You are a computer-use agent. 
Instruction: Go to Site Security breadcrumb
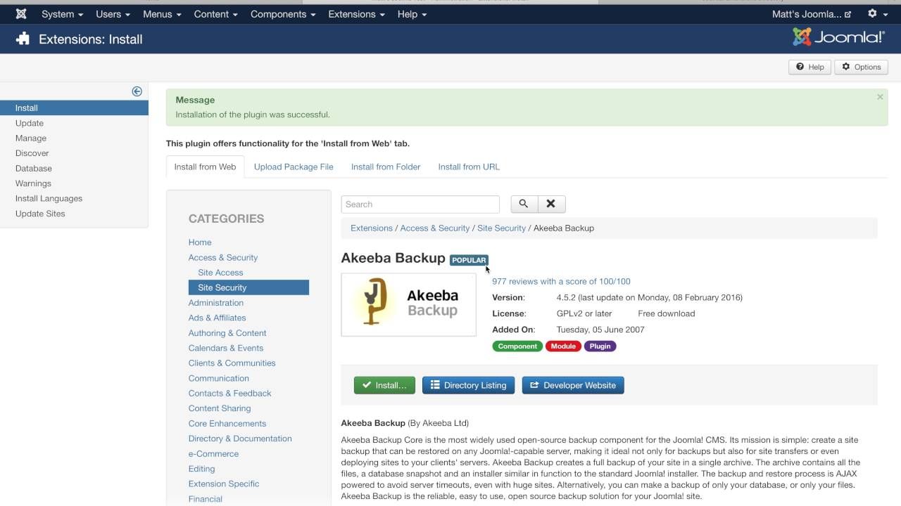(501, 228)
